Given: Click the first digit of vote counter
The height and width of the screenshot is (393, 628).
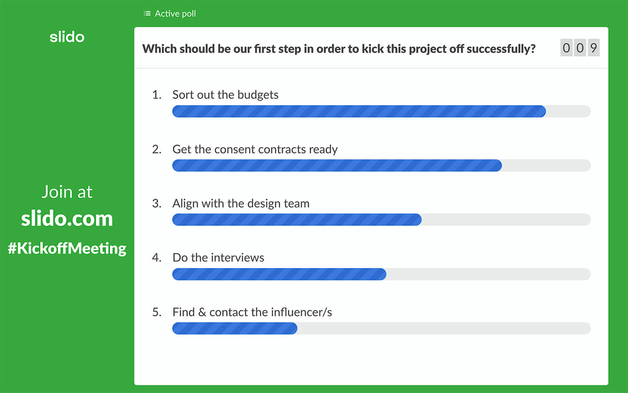Looking at the screenshot, I should [566, 48].
